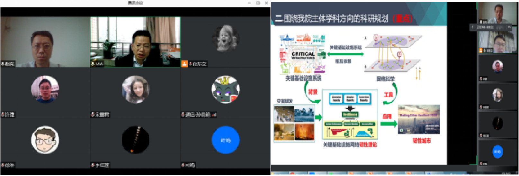Click the signal icon after the cat-avatar participant's name

(x=214, y=115)
